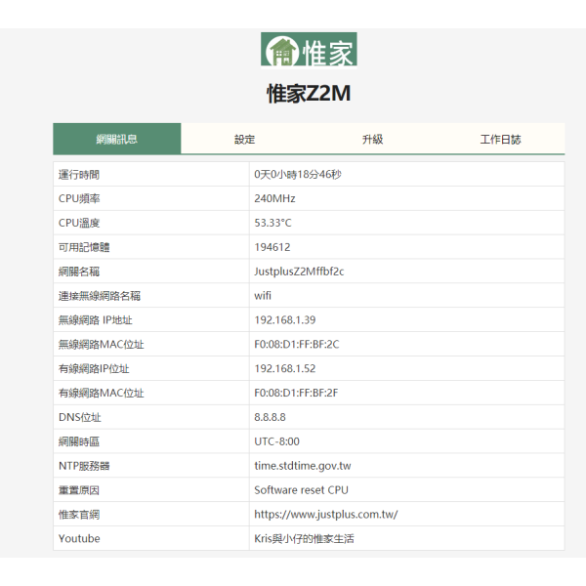The width and height of the screenshot is (586, 586).
Task: Click IP value 192.168.1.52
Action: (x=285, y=368)
